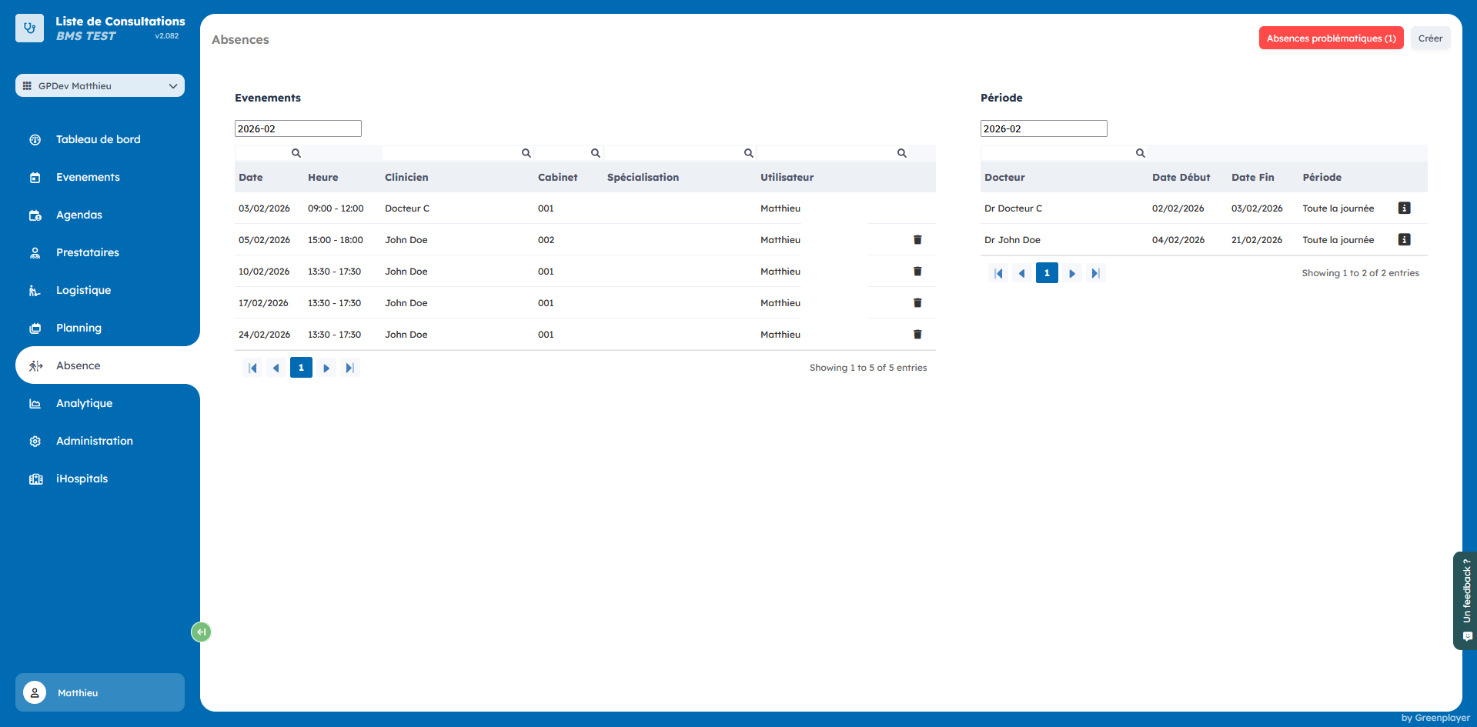Viewport: 1477px width, 727px height.
Task: Go to next page in Période table
Action: click(x=1071, y=273)
